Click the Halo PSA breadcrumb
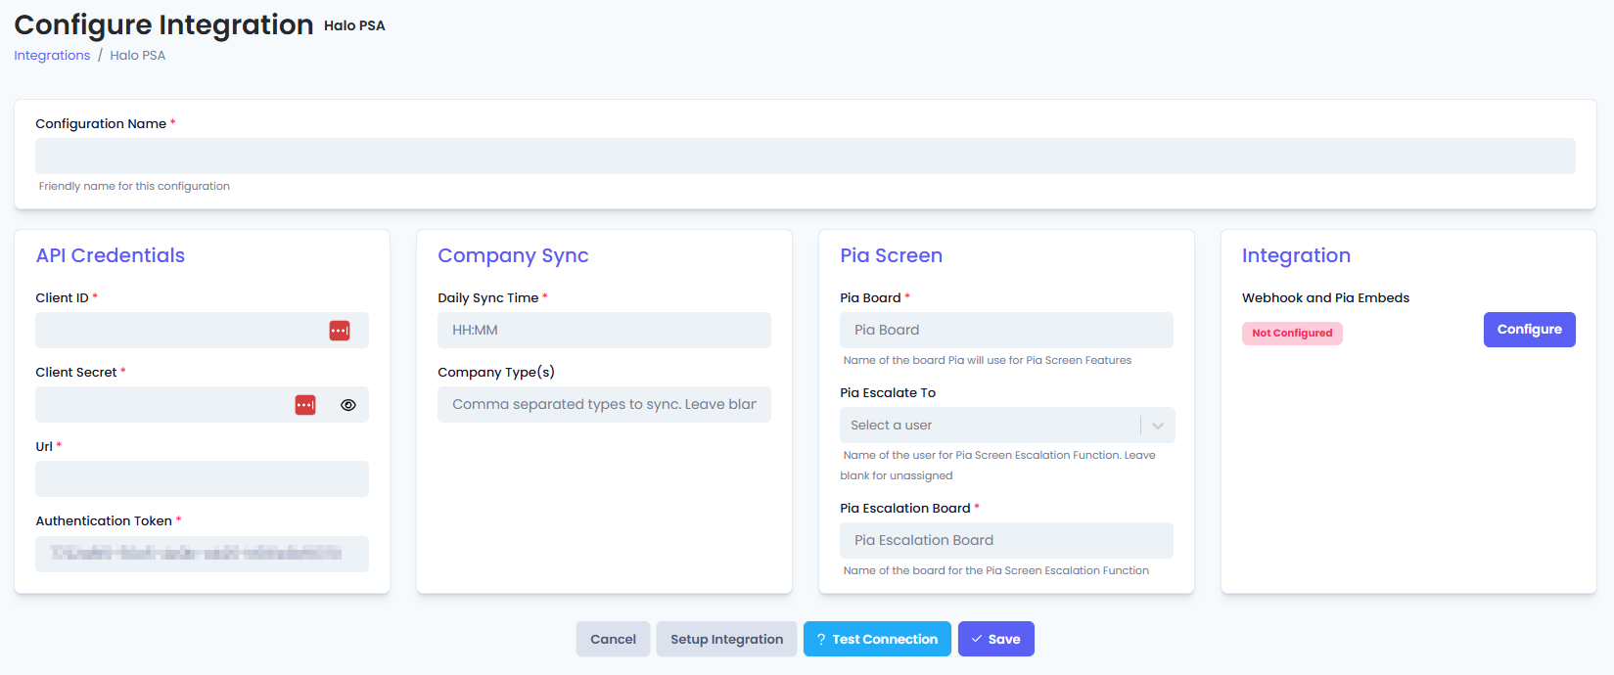 [x=138, y=56]
